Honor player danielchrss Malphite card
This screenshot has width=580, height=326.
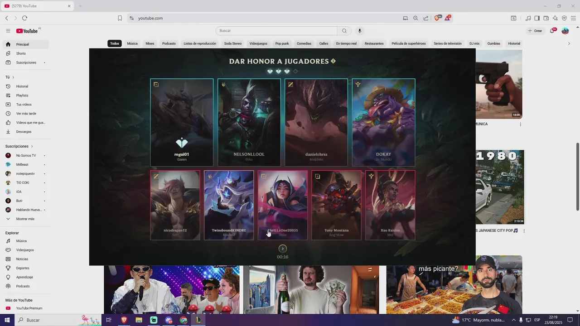(316, 122)
